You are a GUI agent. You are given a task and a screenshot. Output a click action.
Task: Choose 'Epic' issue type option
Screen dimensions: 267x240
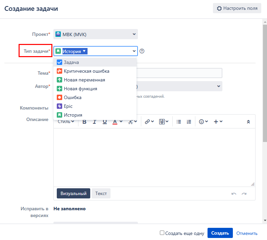click(68, 106)
